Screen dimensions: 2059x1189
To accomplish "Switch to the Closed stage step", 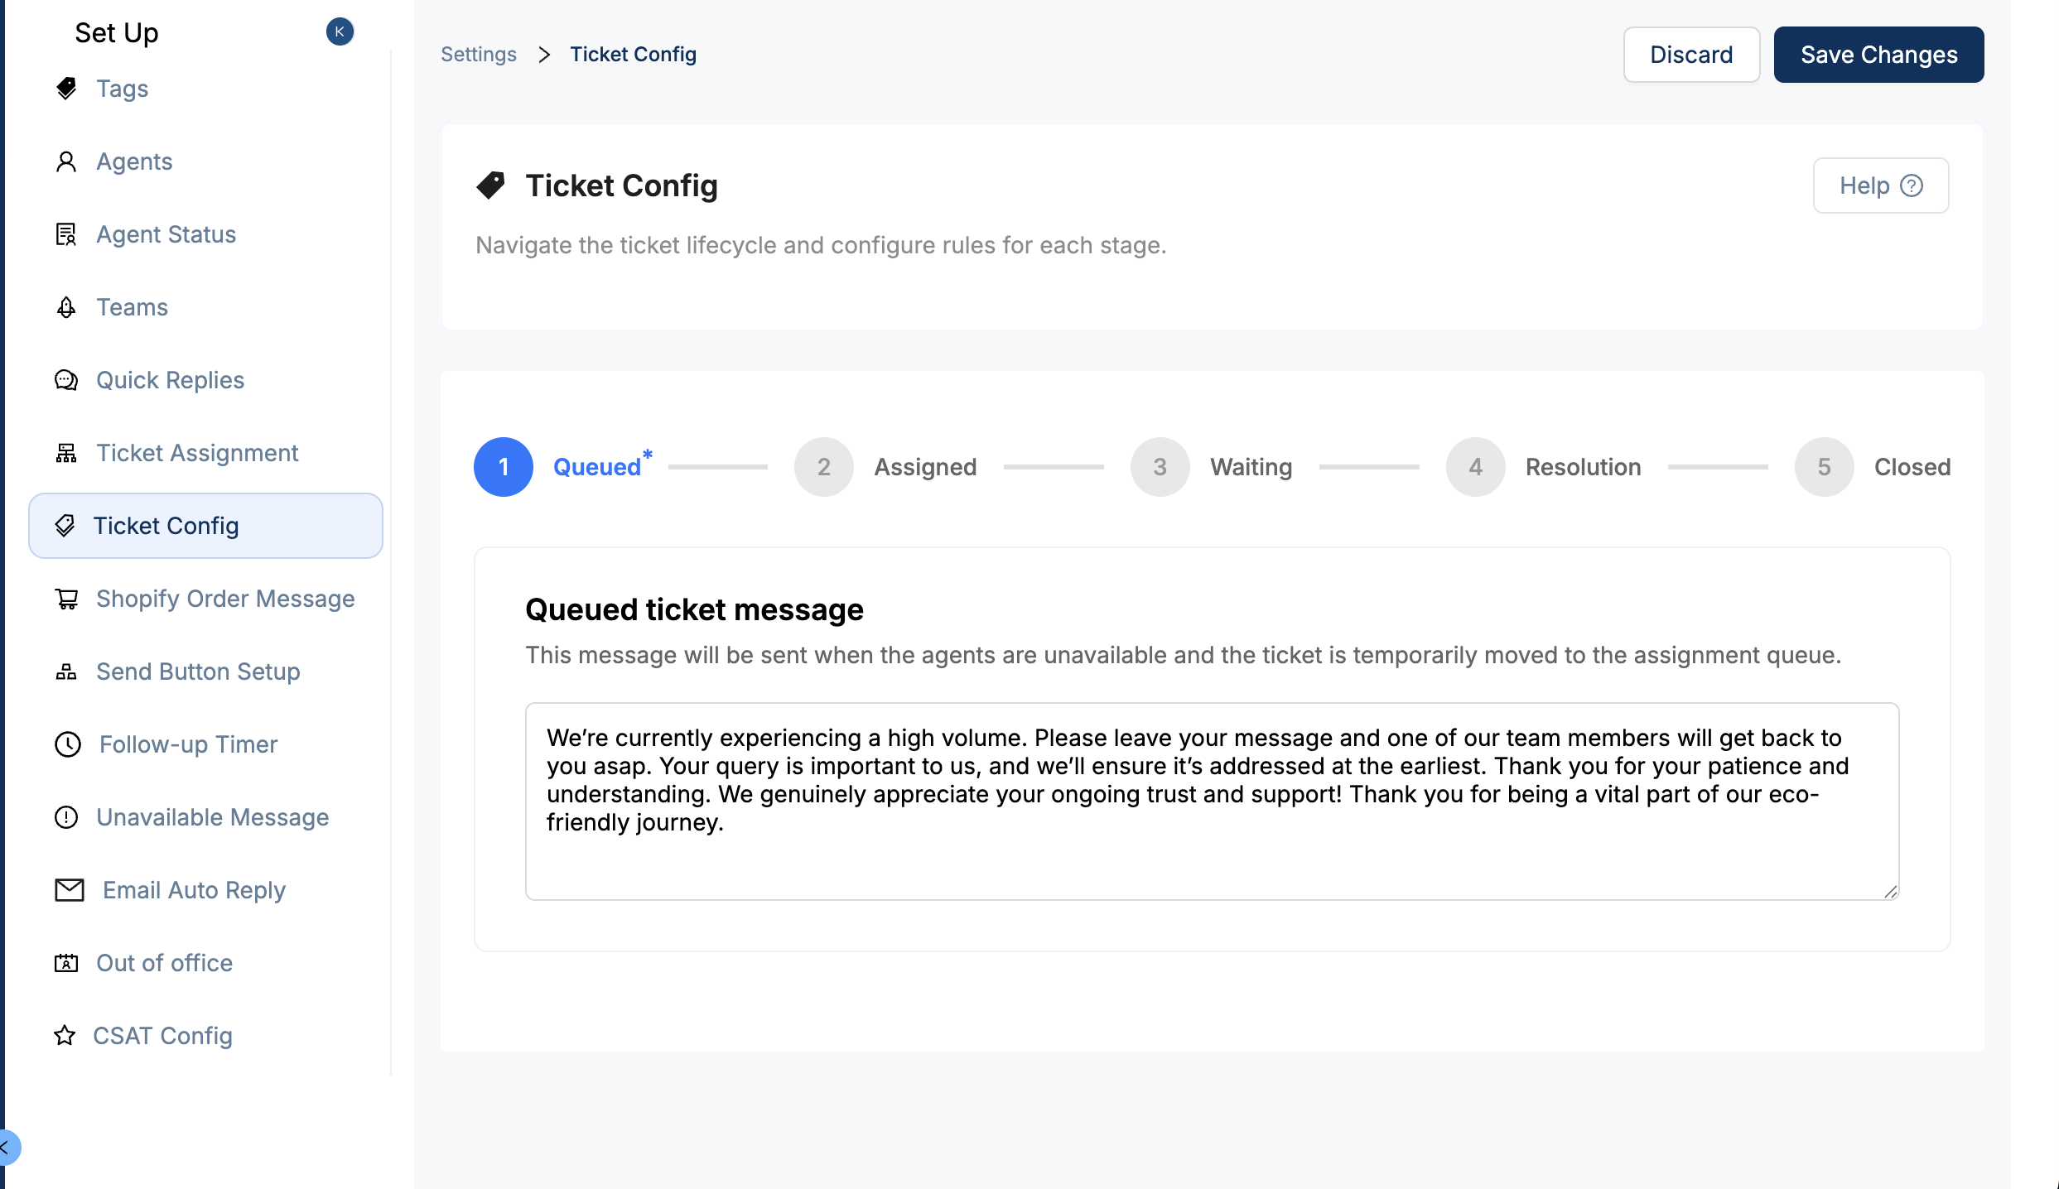I will coord(1872,467).
